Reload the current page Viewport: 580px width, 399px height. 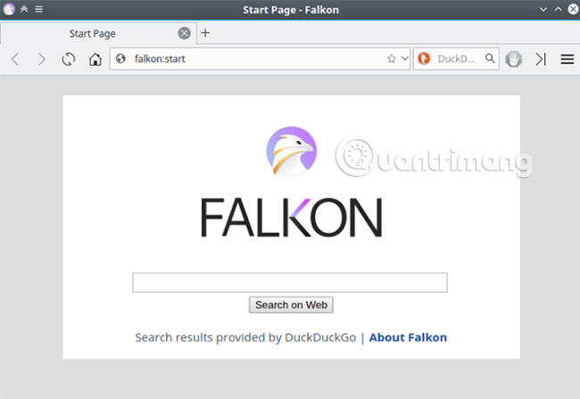point(69,59)
